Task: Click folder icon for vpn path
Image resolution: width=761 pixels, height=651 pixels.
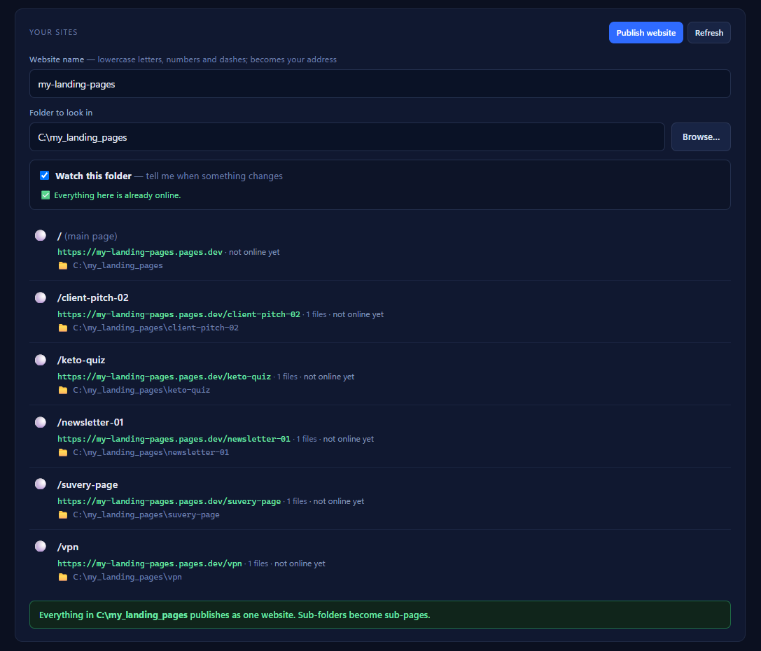Action: click(63, 577)
